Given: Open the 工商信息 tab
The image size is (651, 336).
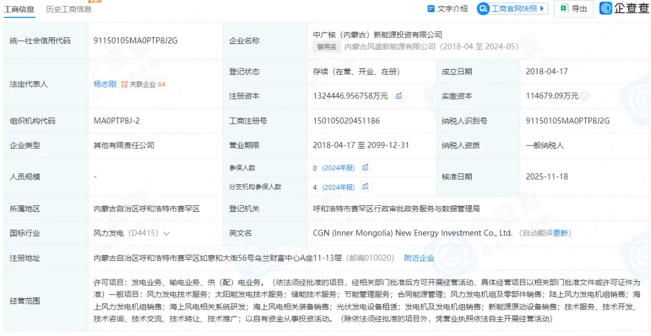Looking at the screenshot, I should [x=19, y=9].
